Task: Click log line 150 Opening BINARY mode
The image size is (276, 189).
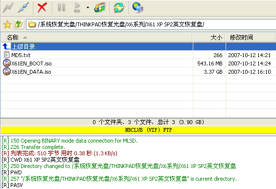Action: click(x=69, y=141)
